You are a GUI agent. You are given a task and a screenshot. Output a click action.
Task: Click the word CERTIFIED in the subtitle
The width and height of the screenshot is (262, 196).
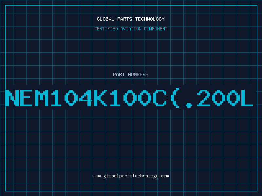pos(106,29)
